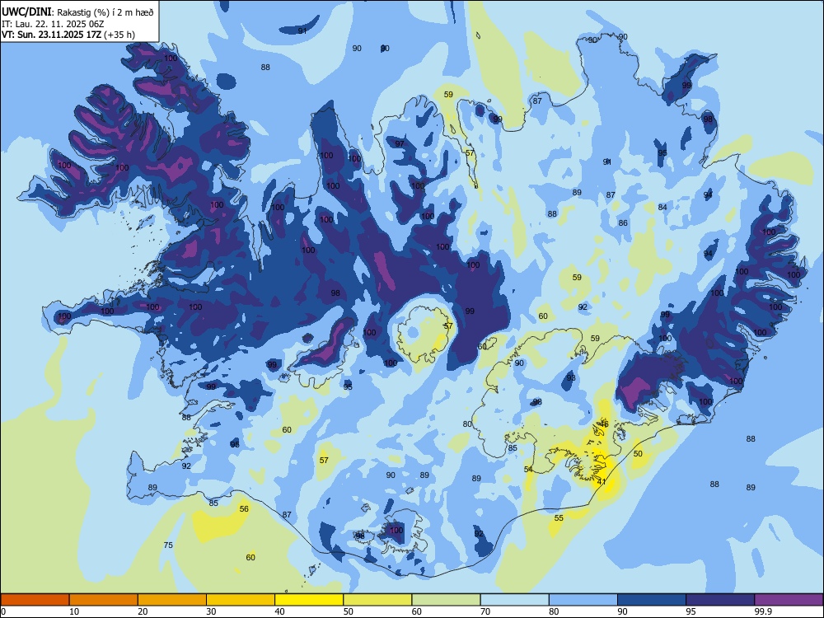Click the dark orange 0–10 legend swatch
The height and width of the screenshot is (618, 824).
(35, 600)
